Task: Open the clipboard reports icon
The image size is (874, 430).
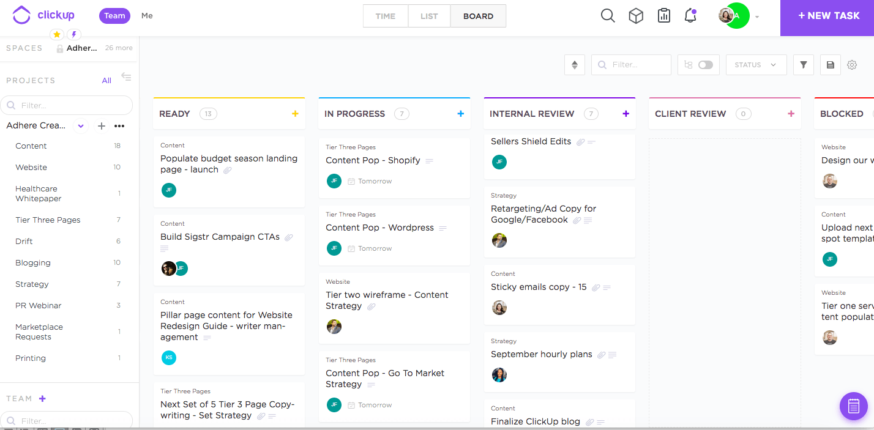Action: tap(664, 16)
